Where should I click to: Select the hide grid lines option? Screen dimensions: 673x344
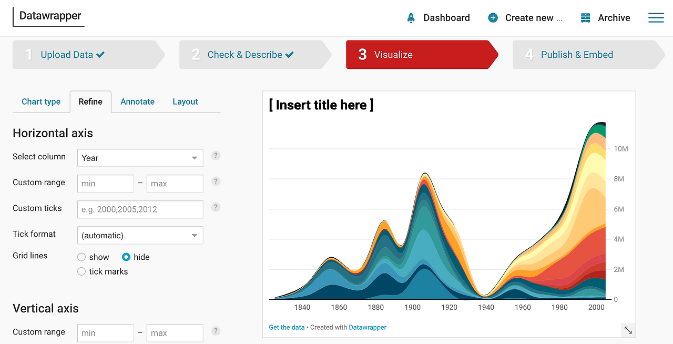tap(126, 257)
